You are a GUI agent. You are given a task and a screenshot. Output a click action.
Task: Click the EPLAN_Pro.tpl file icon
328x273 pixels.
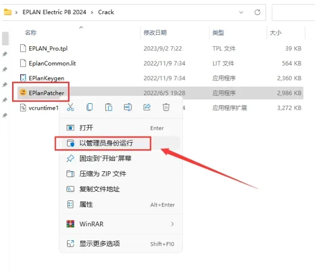tap(23, 48)
